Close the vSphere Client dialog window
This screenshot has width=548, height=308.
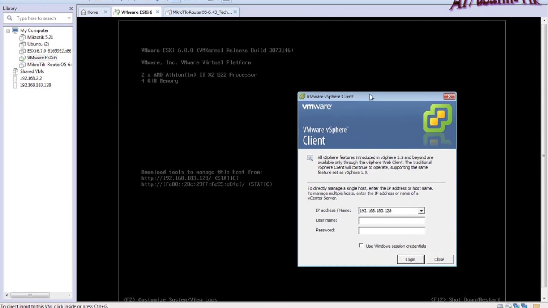click(449, 97)
